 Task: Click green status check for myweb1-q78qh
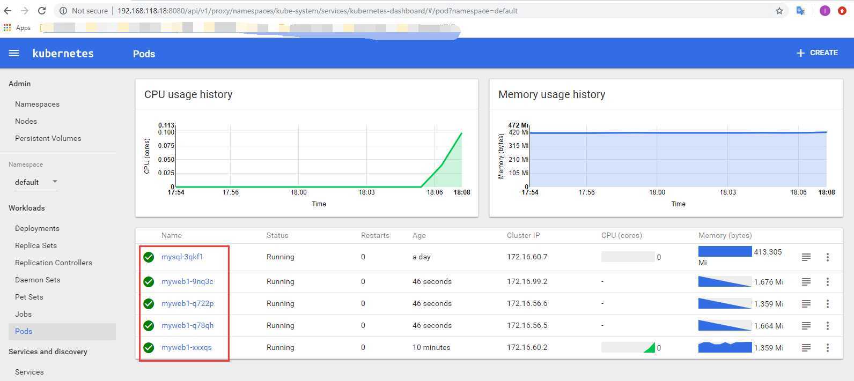point(149,326)
